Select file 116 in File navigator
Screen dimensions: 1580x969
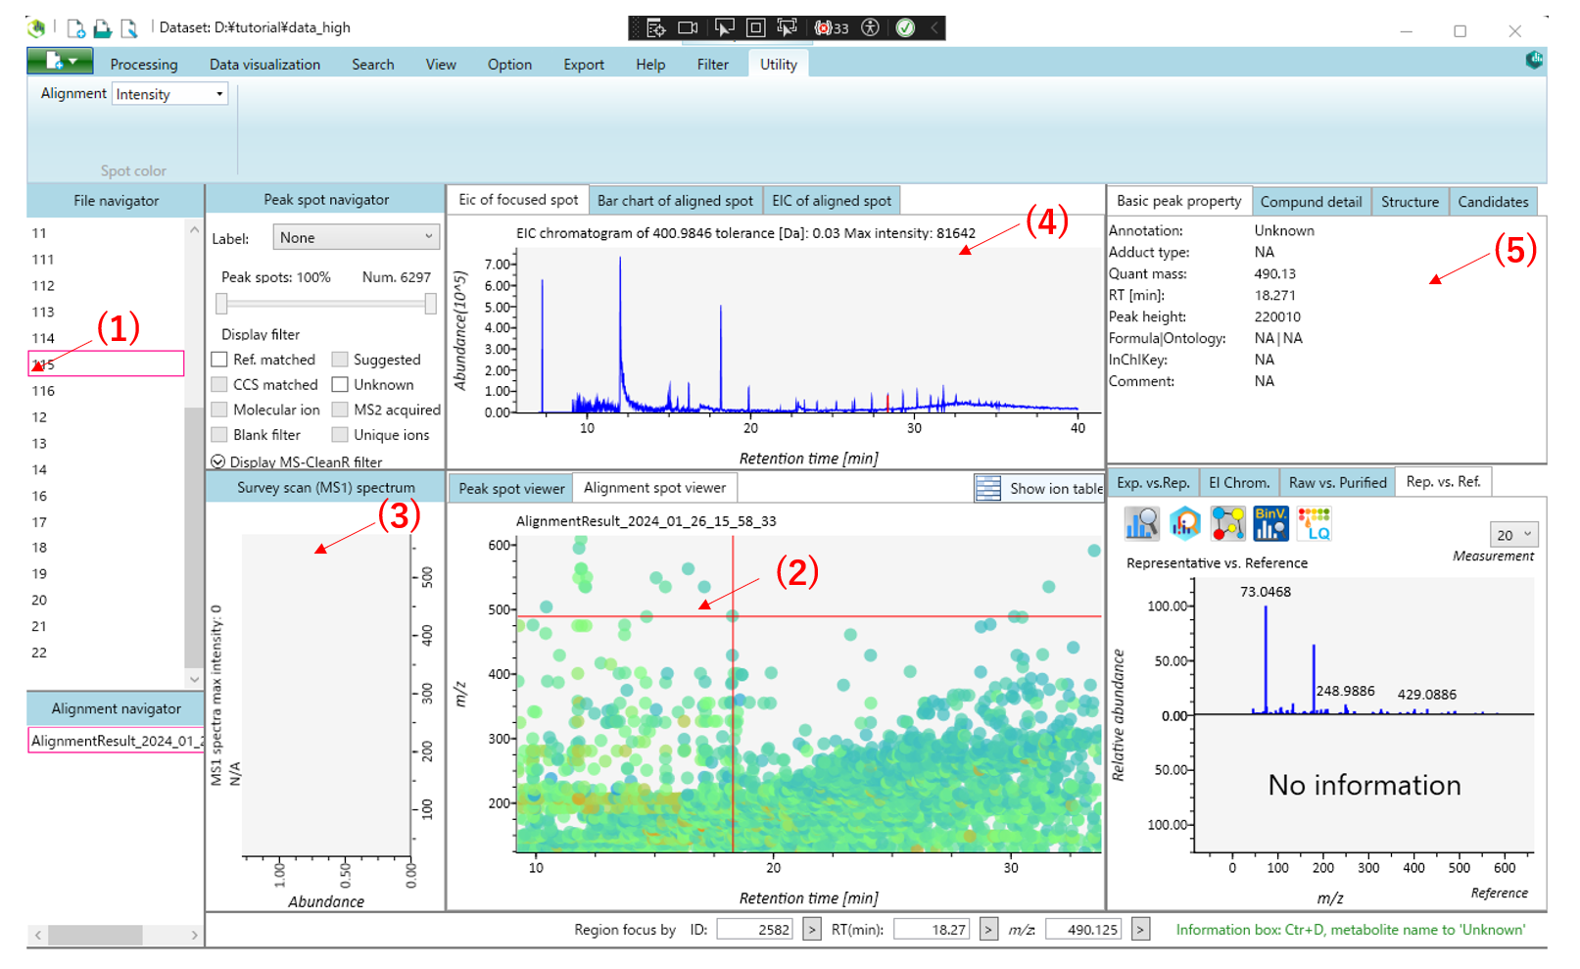(106, 391)
